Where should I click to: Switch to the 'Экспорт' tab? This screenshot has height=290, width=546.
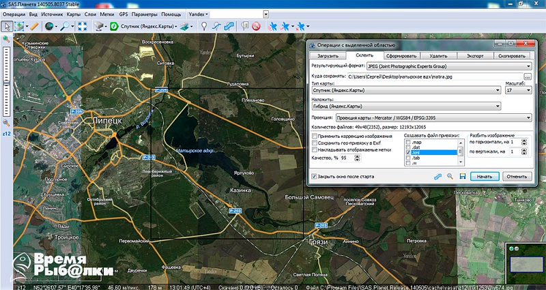click(475, 56)
